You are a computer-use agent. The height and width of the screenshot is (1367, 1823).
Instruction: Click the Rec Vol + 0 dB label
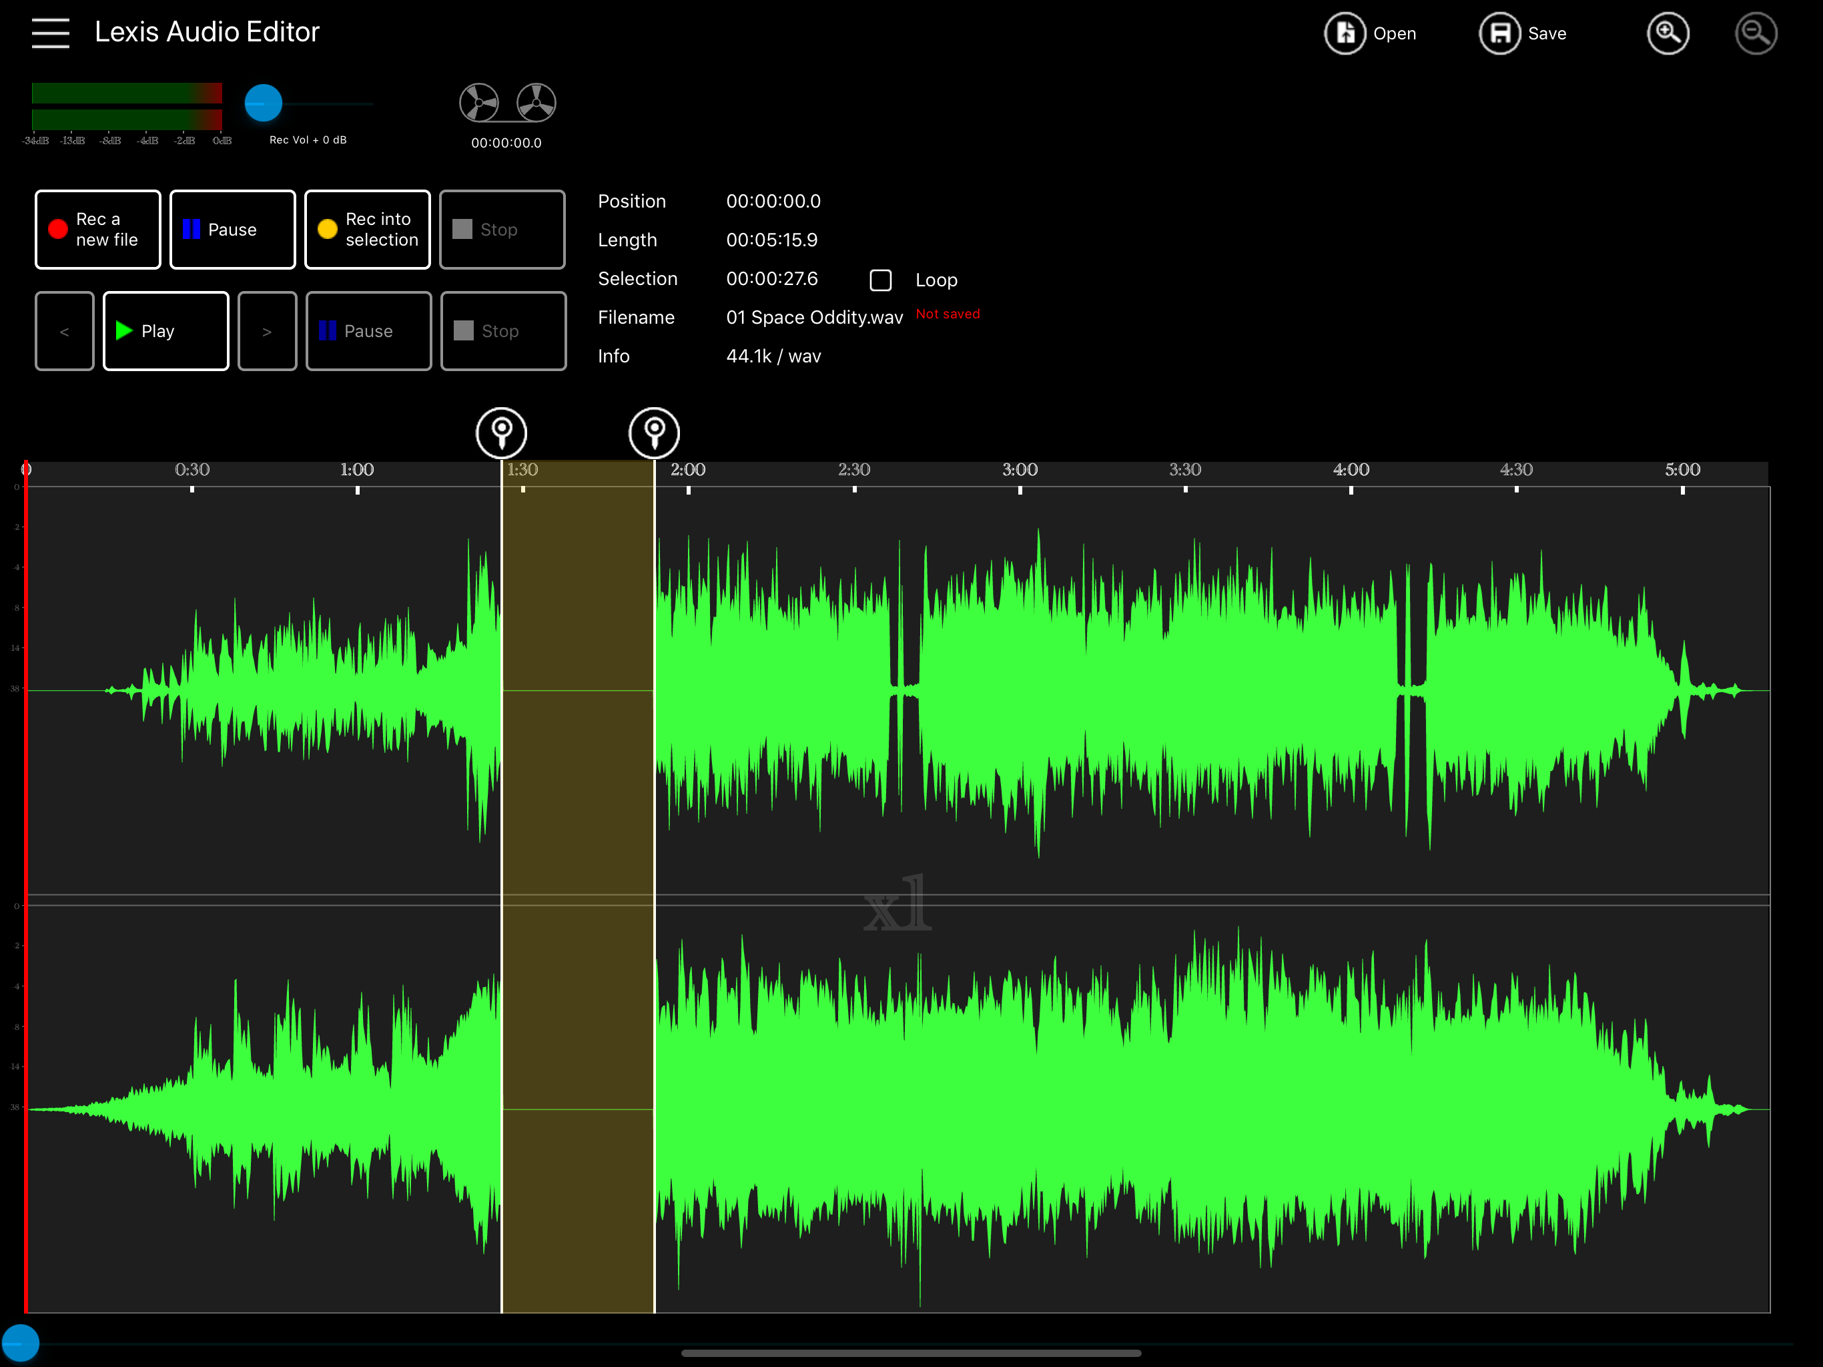[308, 140]
